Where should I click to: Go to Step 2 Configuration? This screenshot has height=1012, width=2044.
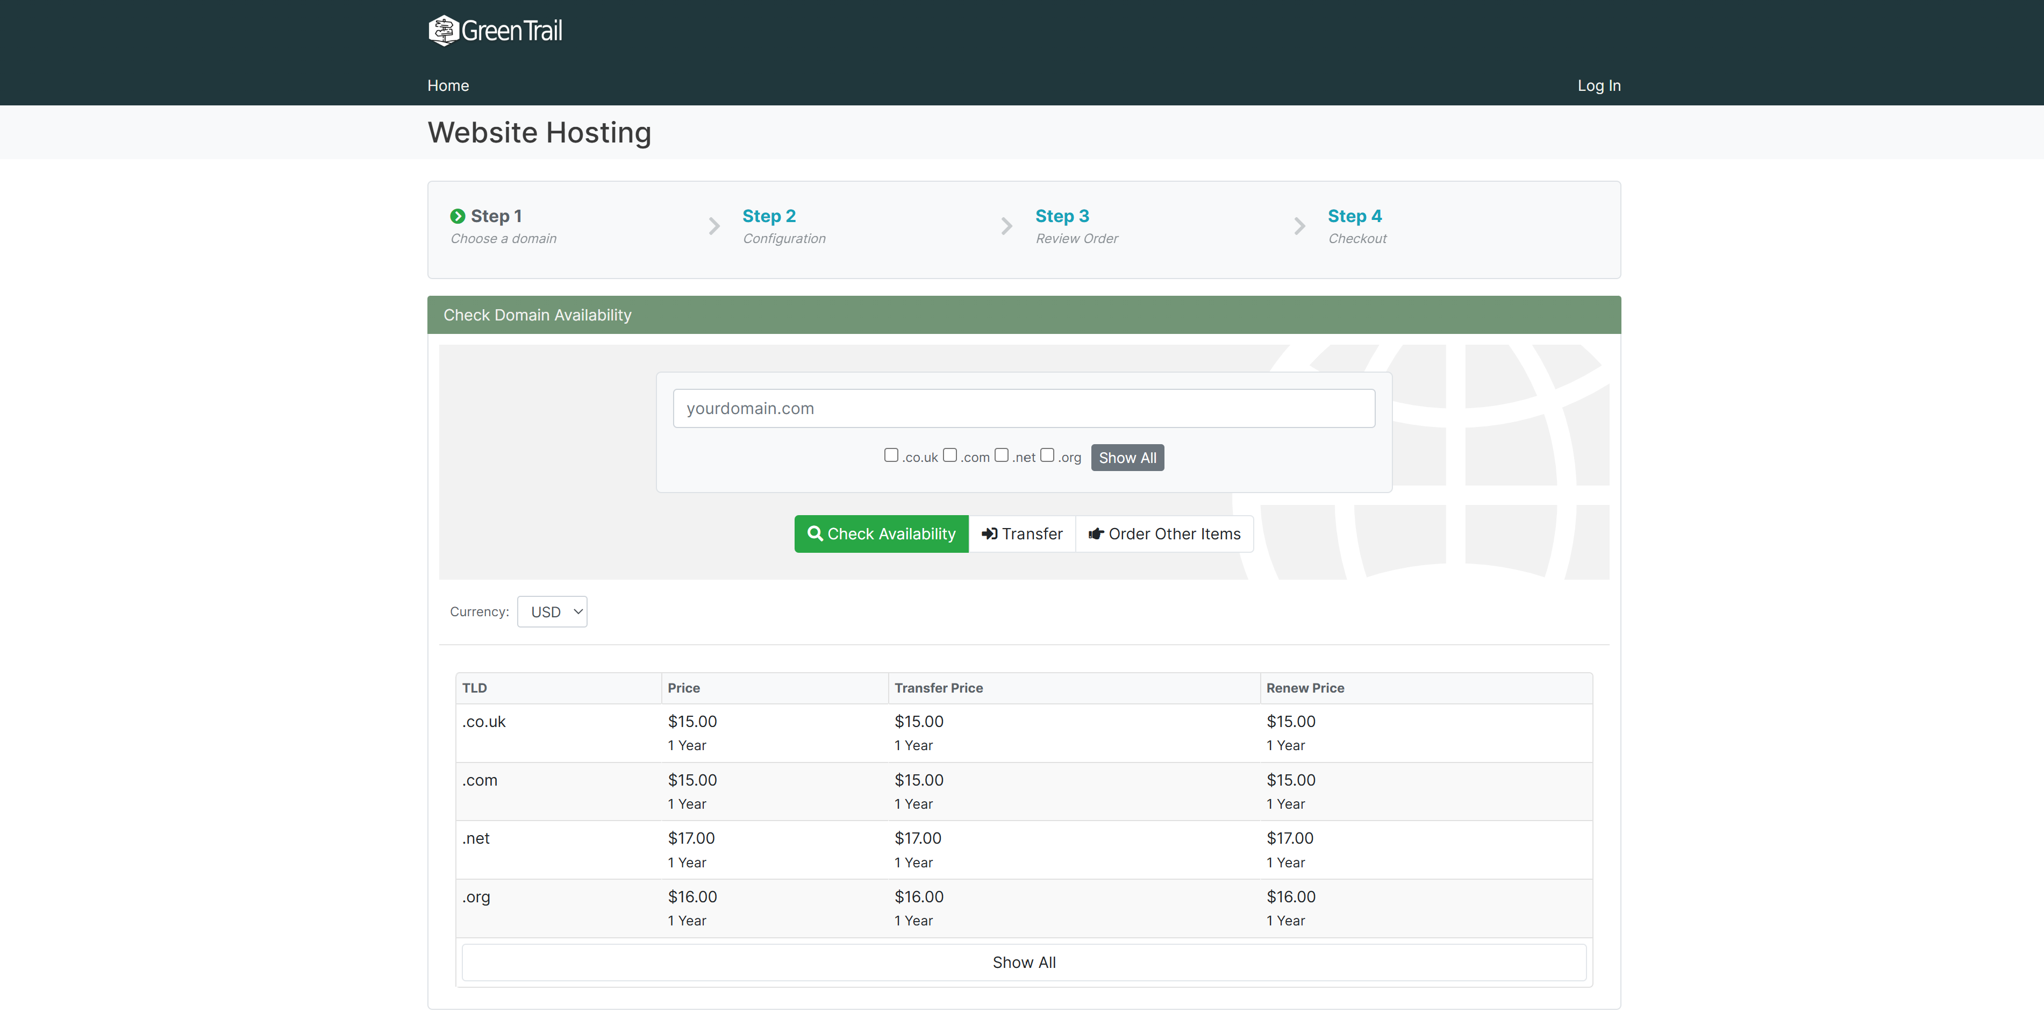(784, 226)
